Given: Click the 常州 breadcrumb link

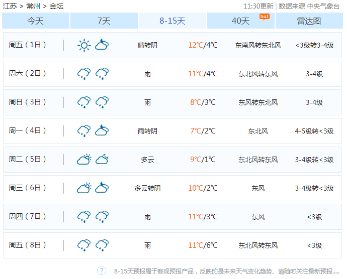Looking at the screenshot, I should click(x=33, y=6).
